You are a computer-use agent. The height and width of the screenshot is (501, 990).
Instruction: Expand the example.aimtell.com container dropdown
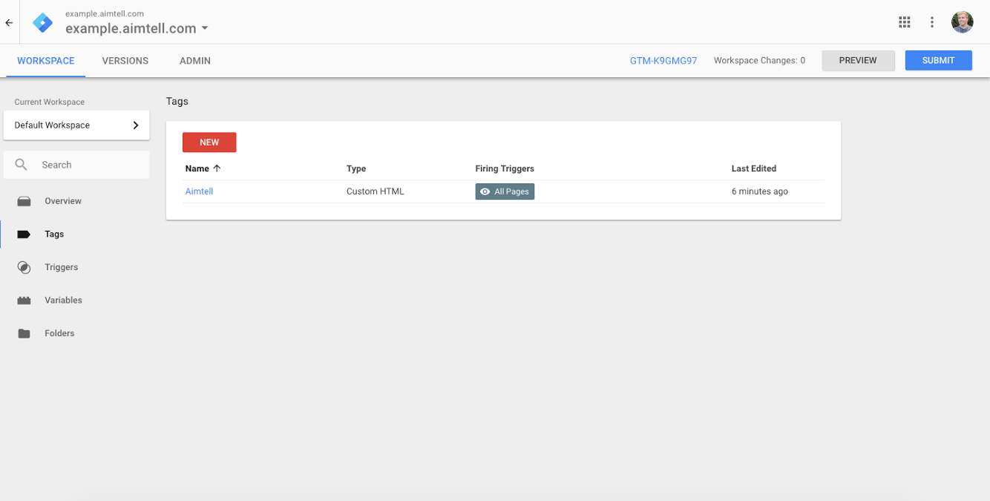(205, 29)
